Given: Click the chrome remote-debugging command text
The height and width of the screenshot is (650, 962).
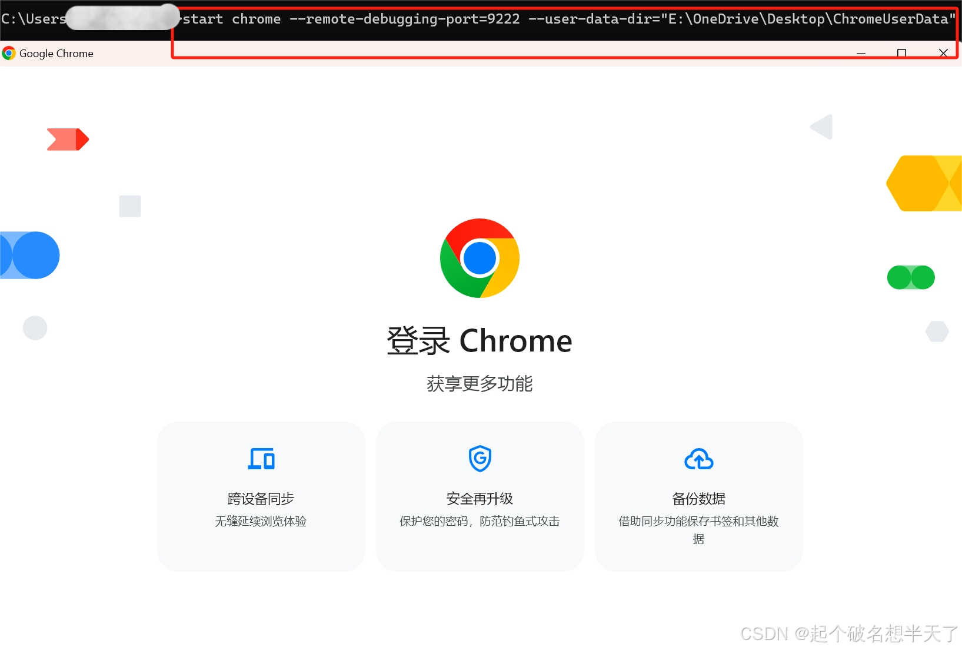Looking at the screenshot, I should [569, 19].
